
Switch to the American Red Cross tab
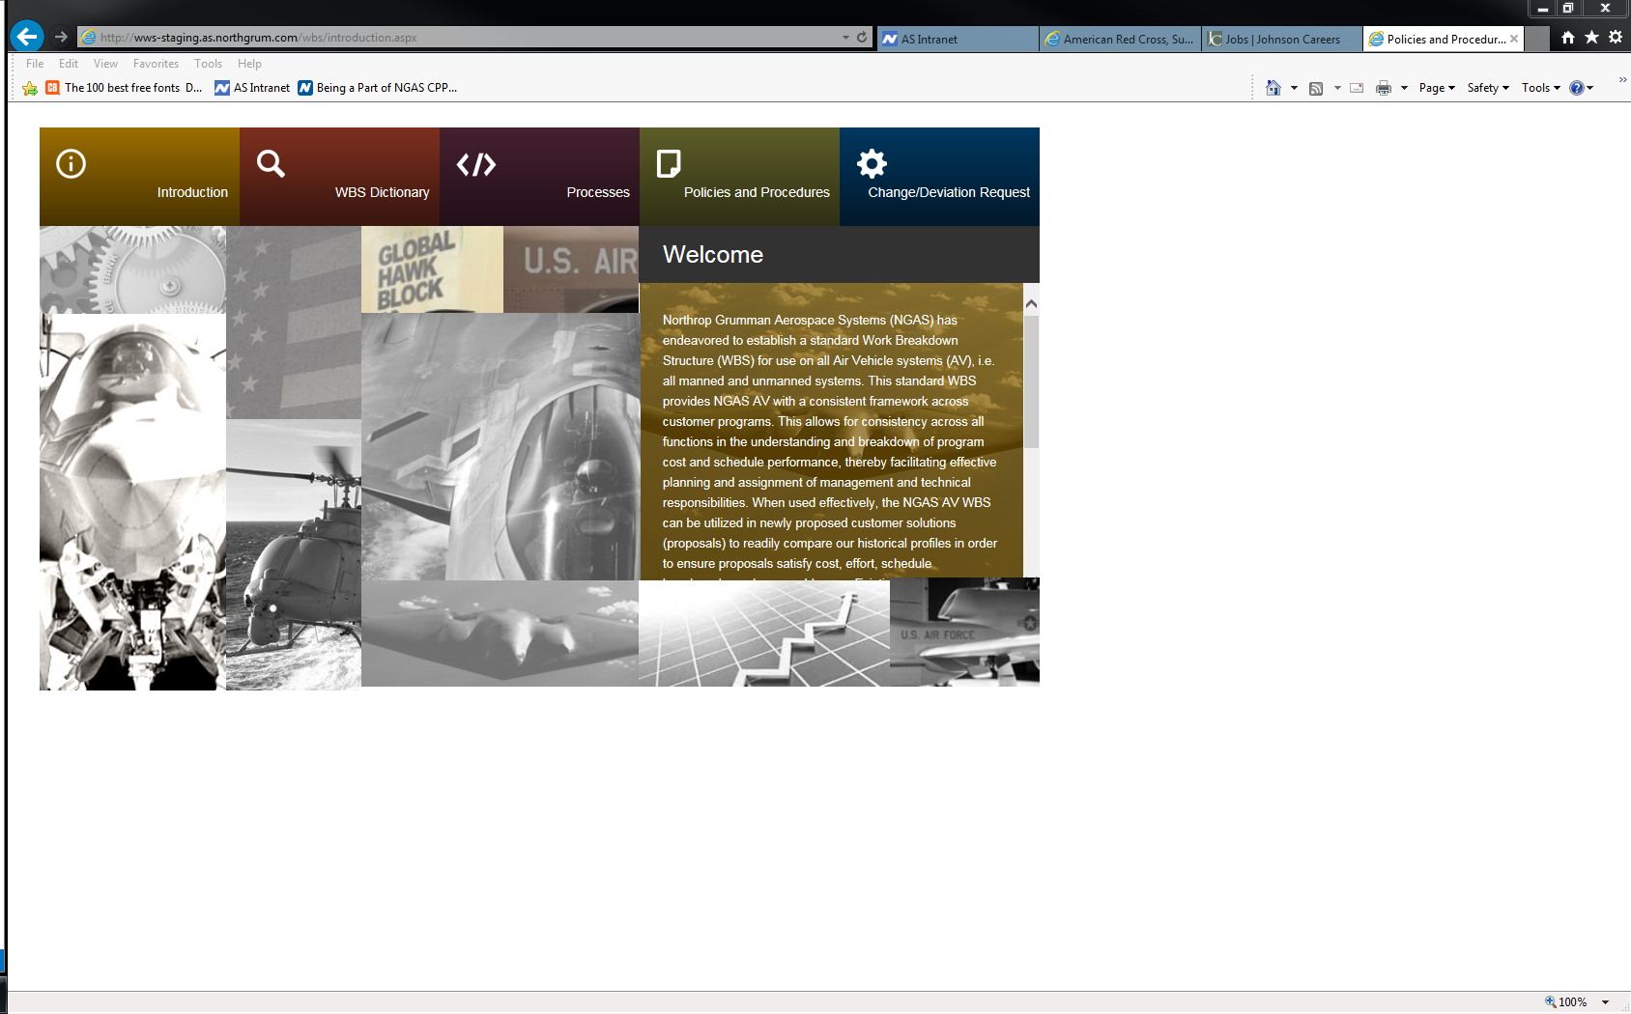point(1121,40)
